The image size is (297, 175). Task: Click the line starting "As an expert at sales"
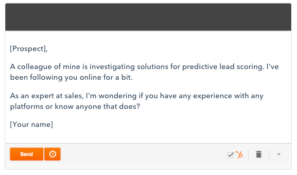[137, 96]
